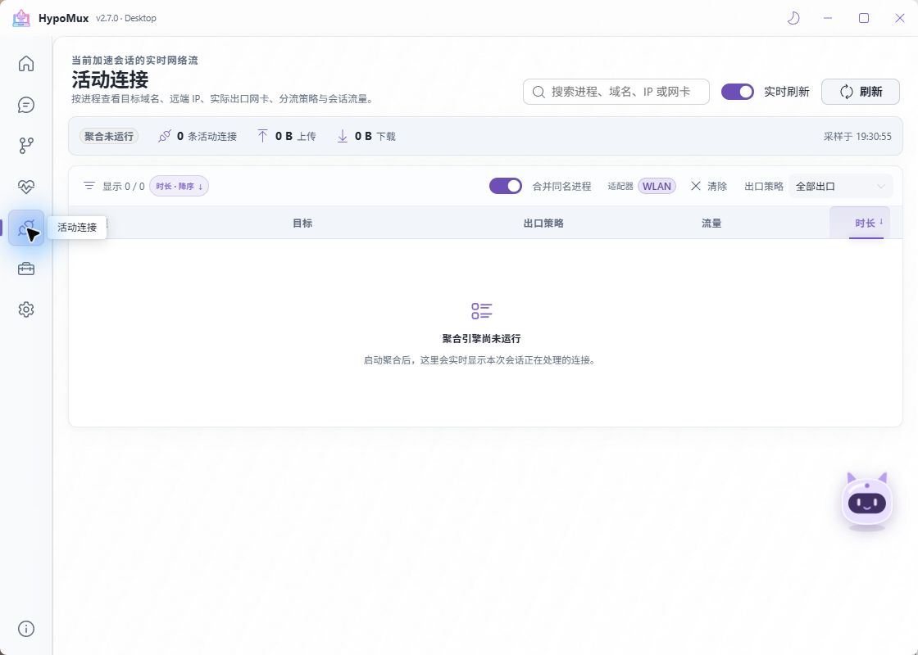Open the info about icon
The image size is (918, 655).
[x=25, y=629]
